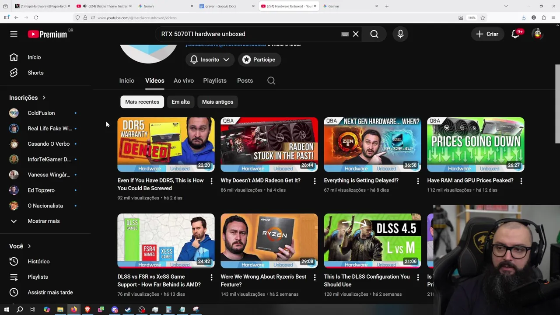This screenshot has width=560, height=315.
Task: Open Steam from the taskbar
Action: (x=128, y=310)
